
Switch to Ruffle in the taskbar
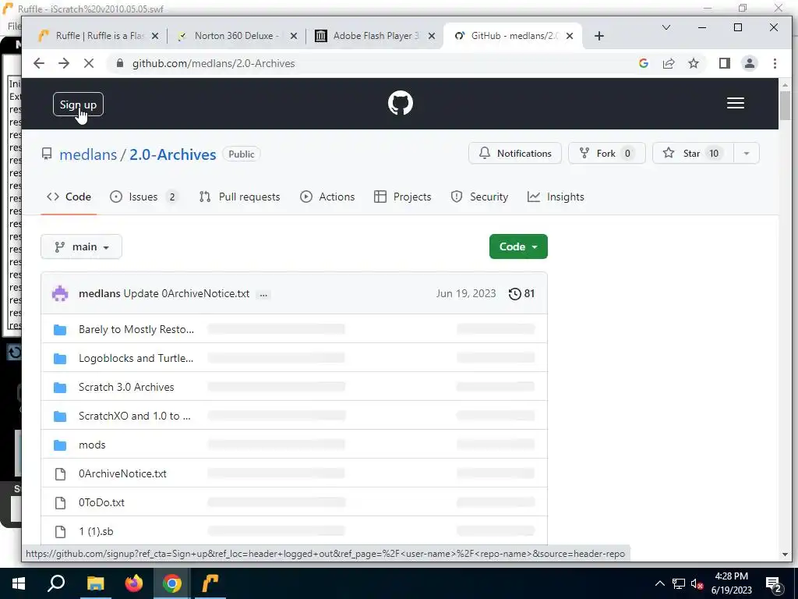click(210, 583)
